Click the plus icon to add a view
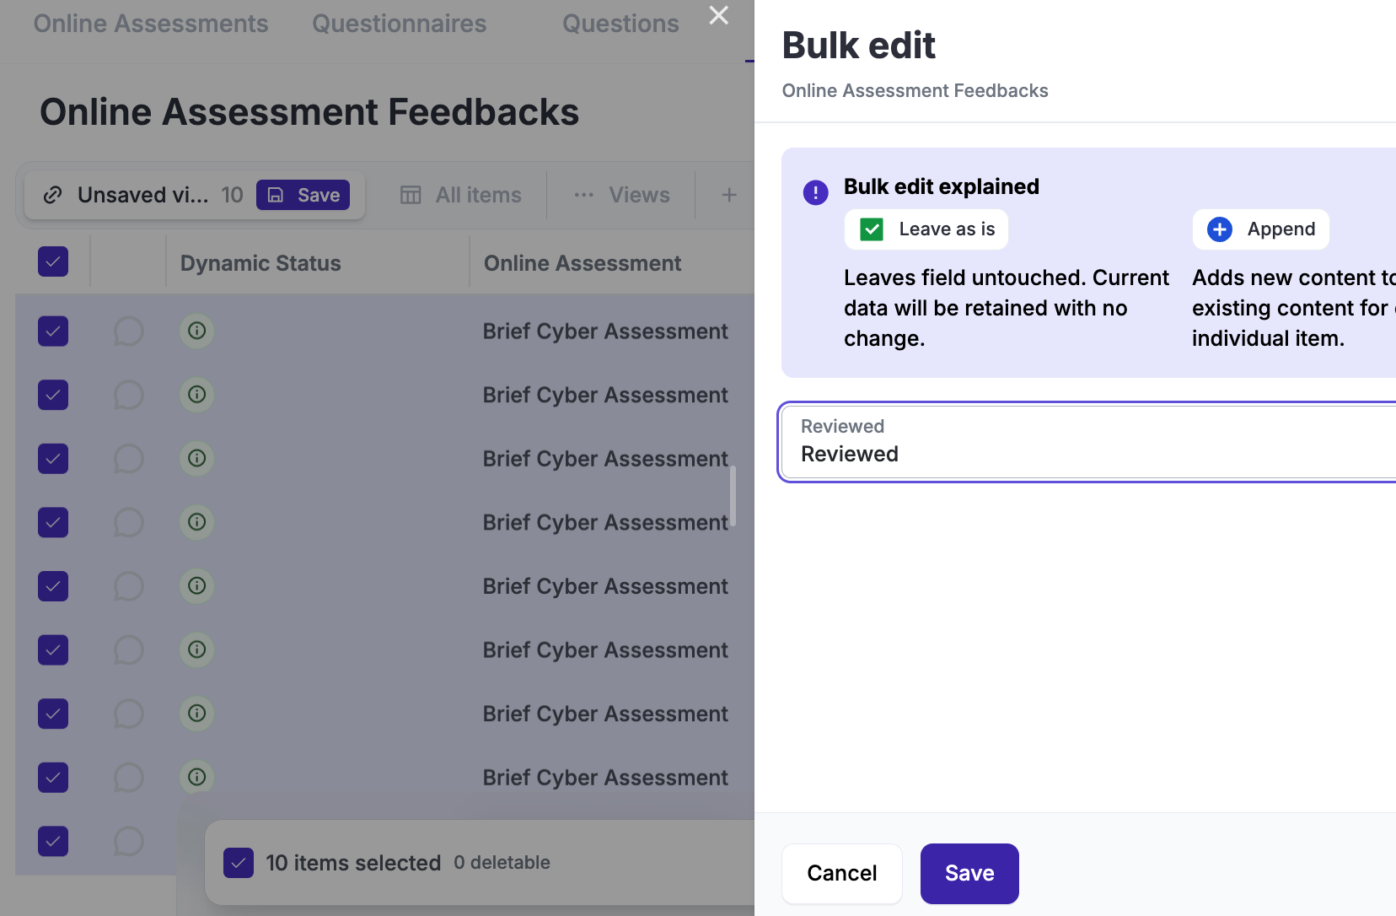Image resolution: width=1396 pixels, height=916 pixels. point(729,195)
